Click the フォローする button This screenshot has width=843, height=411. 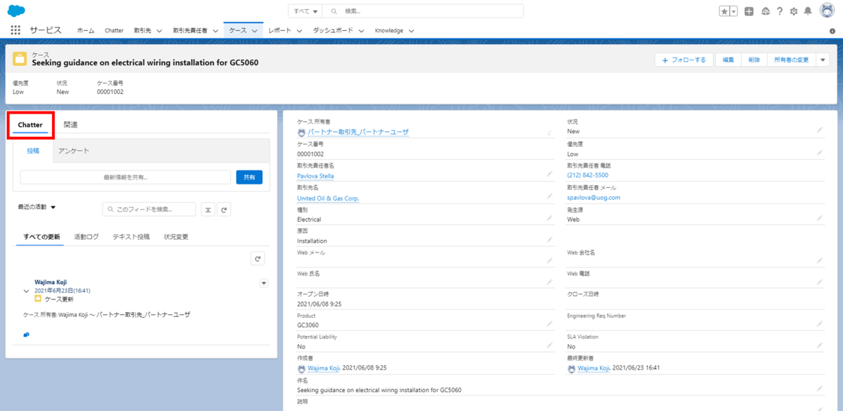[684, 60]
